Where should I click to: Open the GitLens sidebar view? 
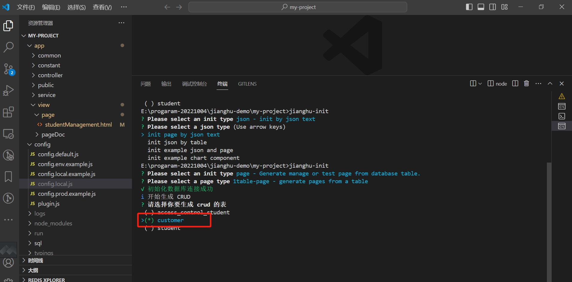point(8,198)
